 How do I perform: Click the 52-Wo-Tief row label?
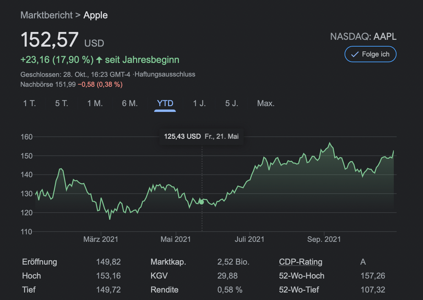coord(299,290)
